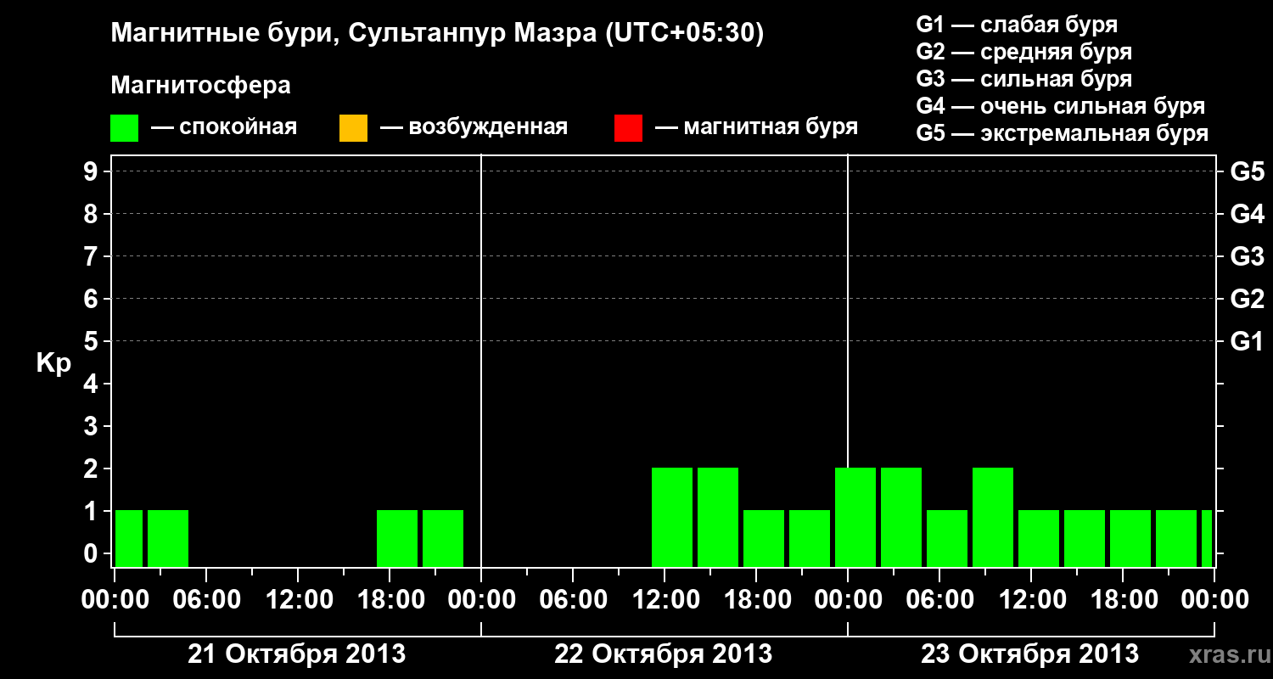1273x679 pixels.
Task: Click the '— магнитная буря' legend label
Action: (757, 127)
